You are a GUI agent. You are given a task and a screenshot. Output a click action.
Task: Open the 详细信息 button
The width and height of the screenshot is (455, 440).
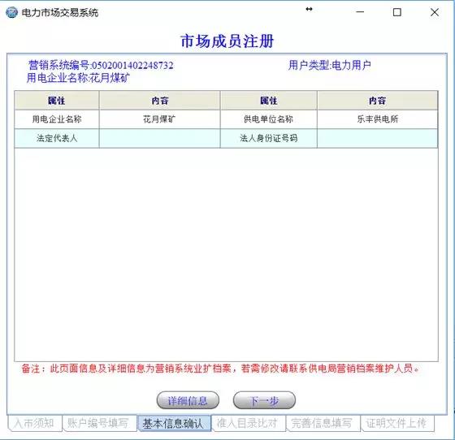point(188,400)
